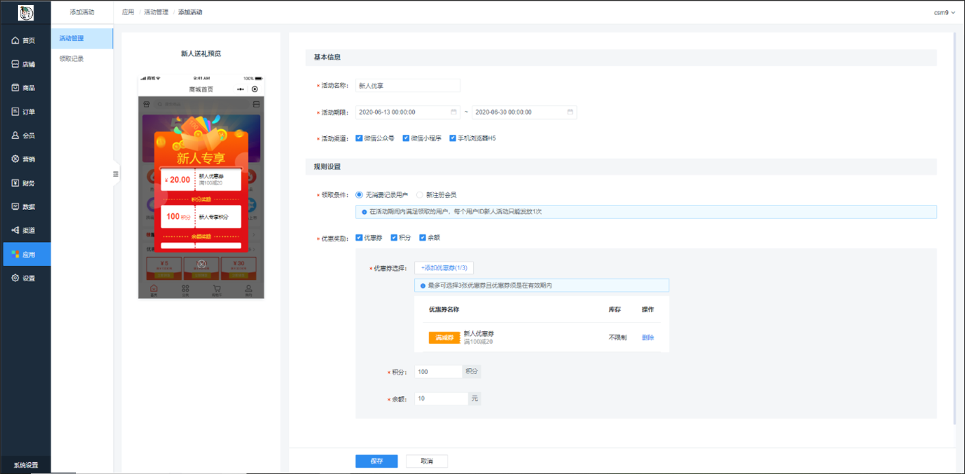Select 新注册会员 radio option
This screenshot has width=965, height=474.
point(420,195)
